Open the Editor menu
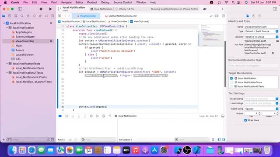Image resolution: width=280 pixels, height=157 pixels. tap(79, 2)
